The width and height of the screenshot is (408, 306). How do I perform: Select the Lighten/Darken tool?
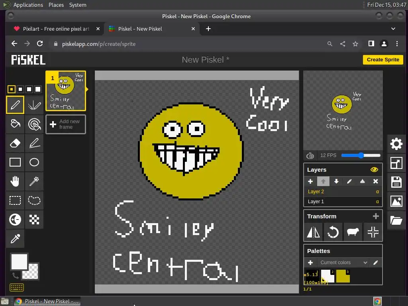pyautogui.click(x=15, y=220)
